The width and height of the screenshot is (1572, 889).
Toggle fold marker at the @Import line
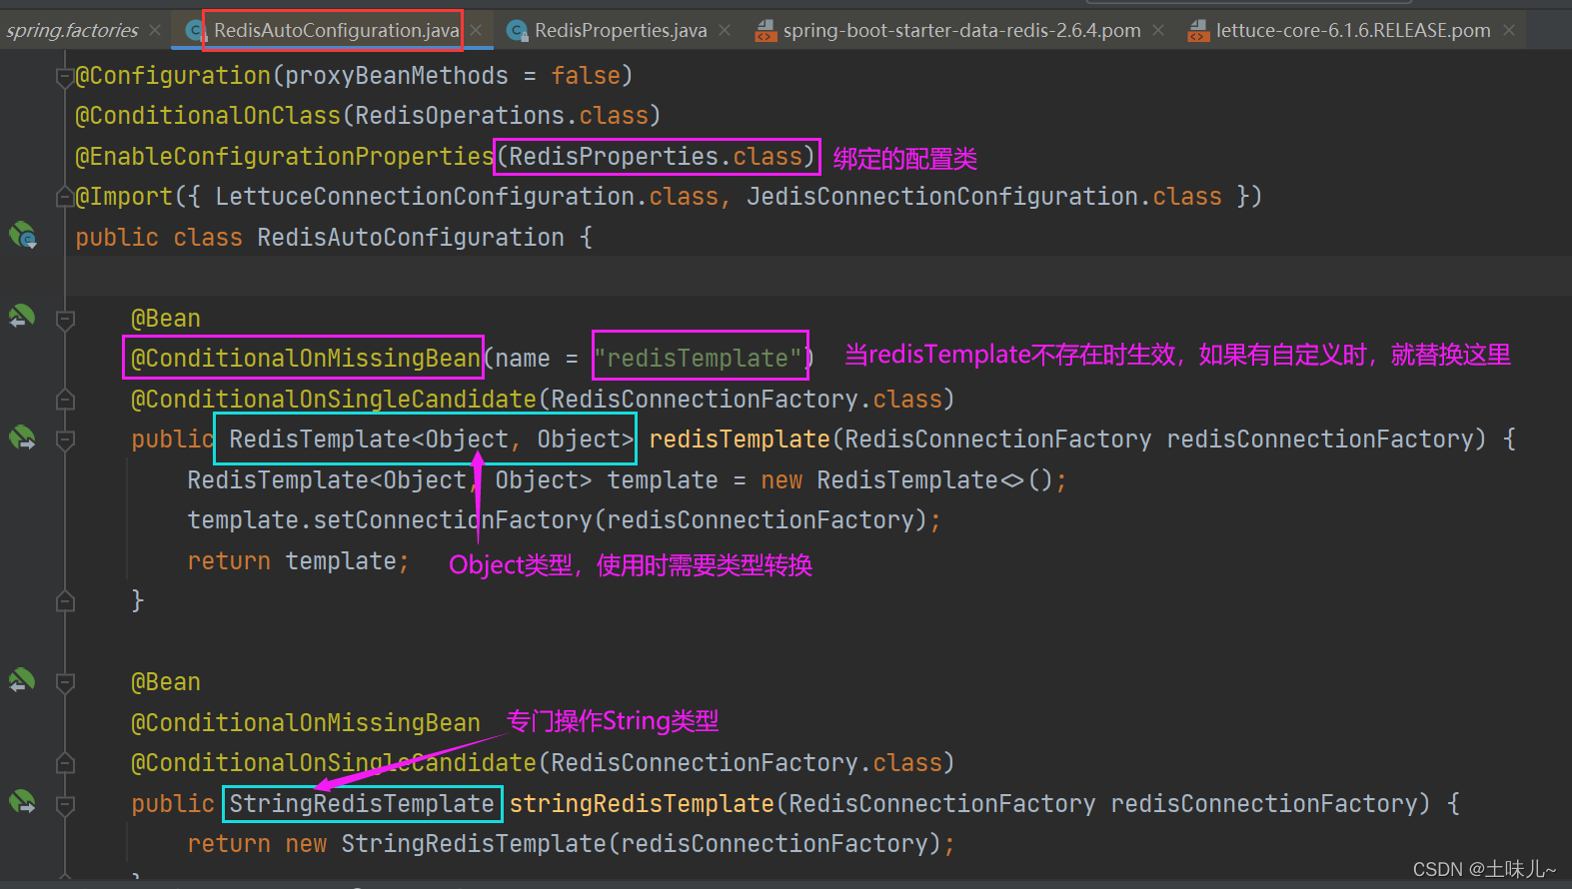click(x=65, y=197)
